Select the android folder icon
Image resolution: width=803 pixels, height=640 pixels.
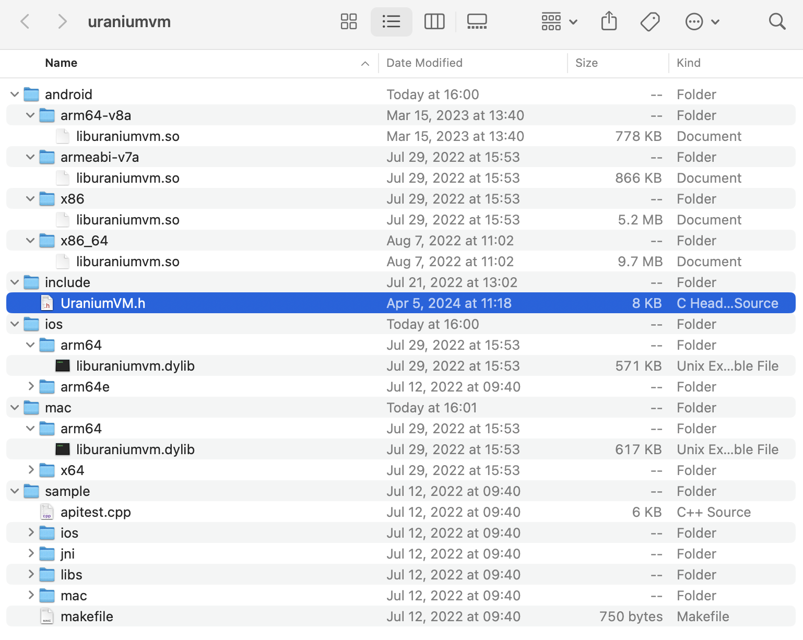(x=31, y=94)
